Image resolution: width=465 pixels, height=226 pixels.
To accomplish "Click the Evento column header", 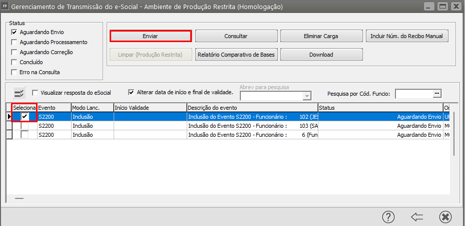I will (54, 108).
